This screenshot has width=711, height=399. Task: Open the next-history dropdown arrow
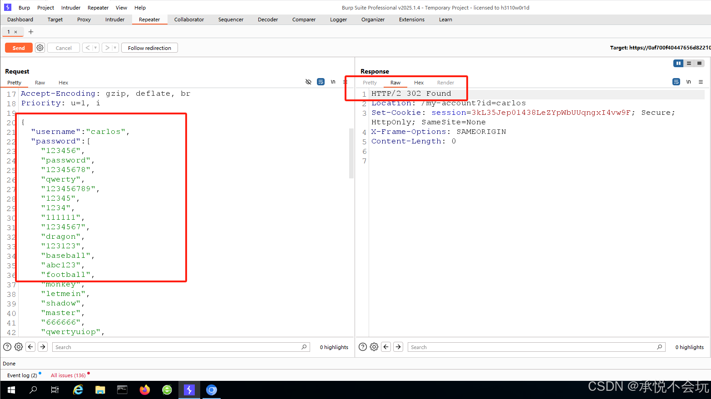(x=115, y=48)
